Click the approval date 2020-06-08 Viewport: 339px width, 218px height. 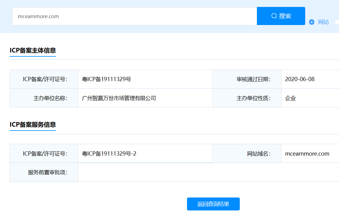pos(300,79)
